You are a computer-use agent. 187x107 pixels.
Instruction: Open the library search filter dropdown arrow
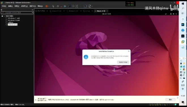click(32, 13)
